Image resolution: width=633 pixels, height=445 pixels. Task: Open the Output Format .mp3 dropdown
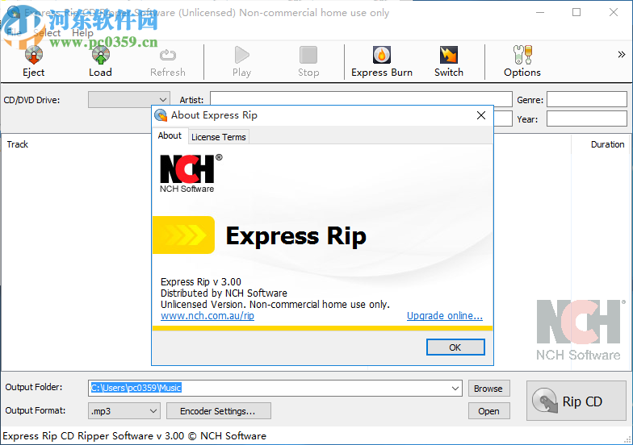click(x=124, y=411)
